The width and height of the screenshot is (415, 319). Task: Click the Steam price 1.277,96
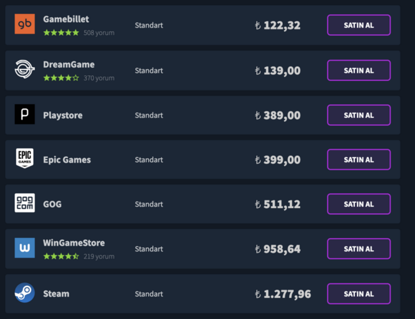point(283,294)
